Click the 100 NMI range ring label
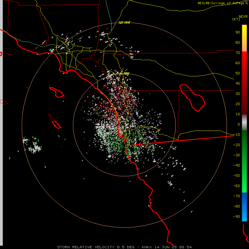 pos(124,23)
